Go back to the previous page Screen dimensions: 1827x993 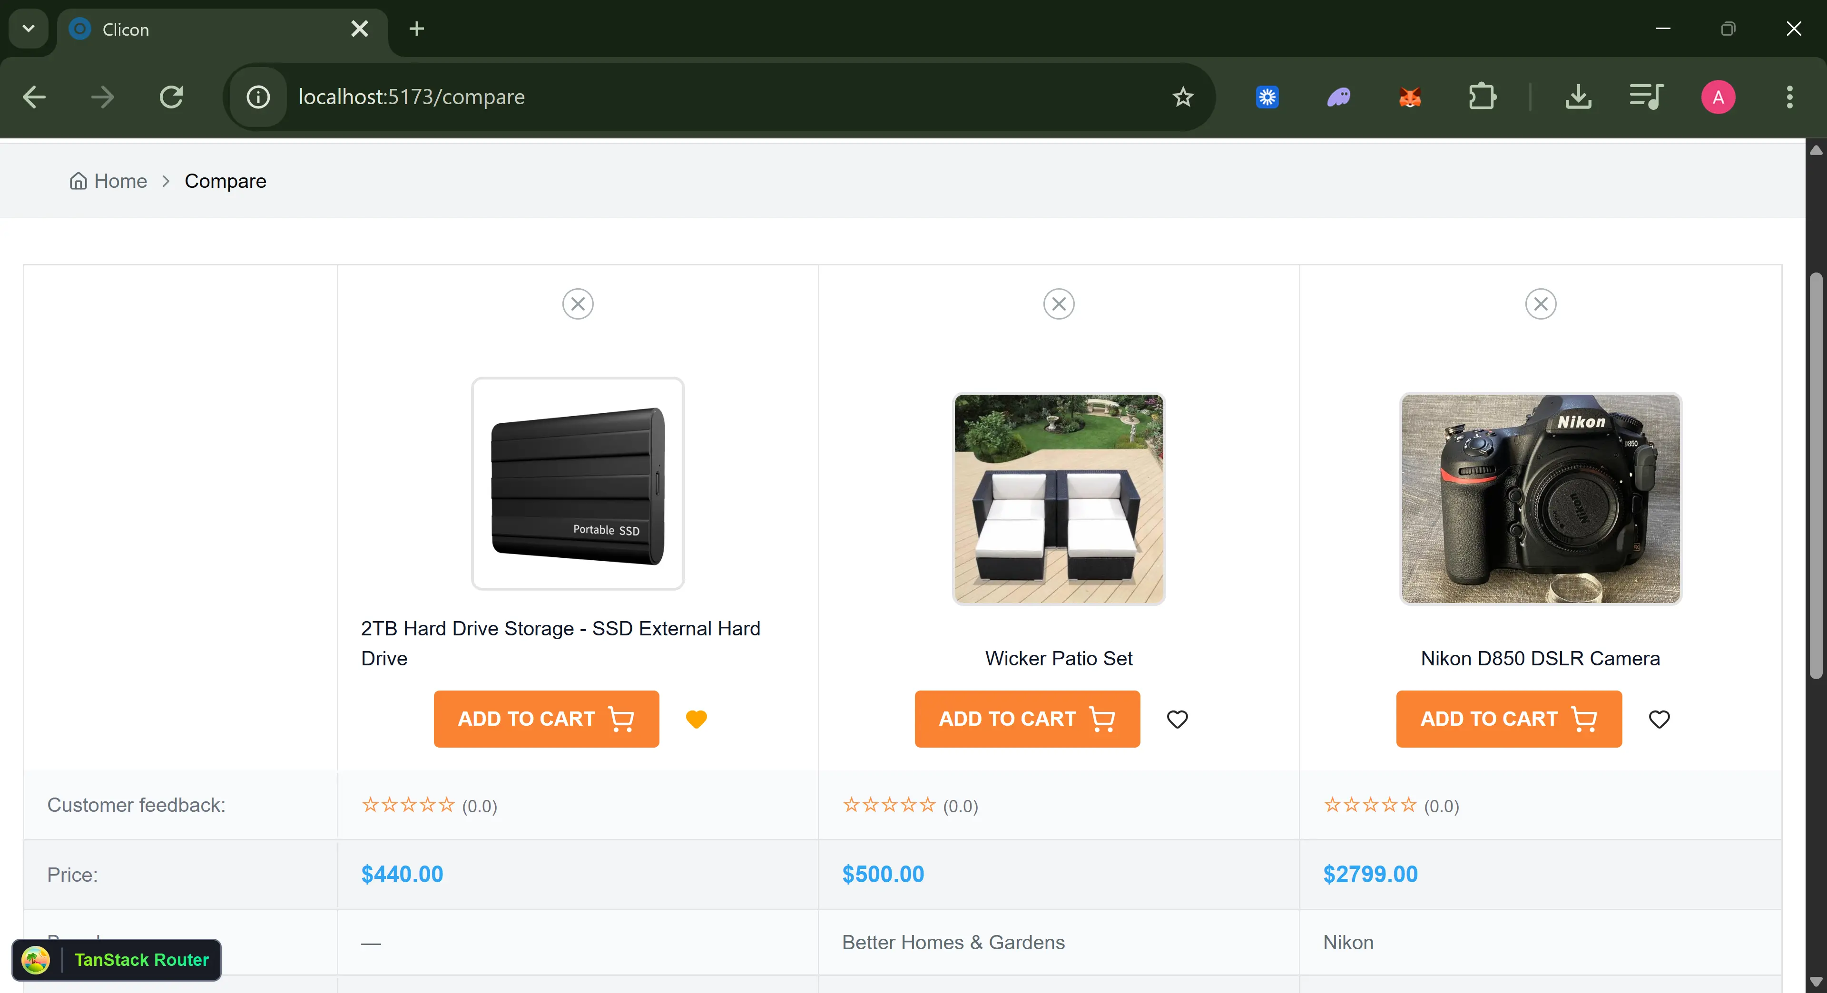point(34,97)
